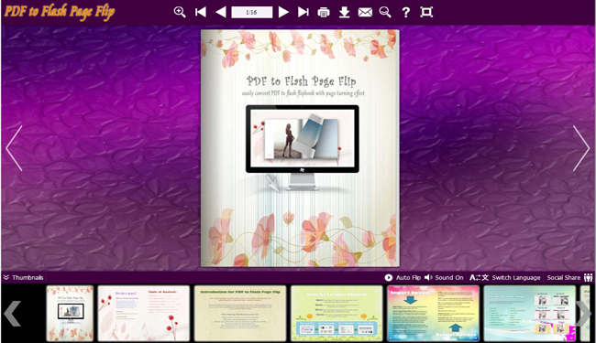
Task: Jump to the first page
Action: point(201,12)
